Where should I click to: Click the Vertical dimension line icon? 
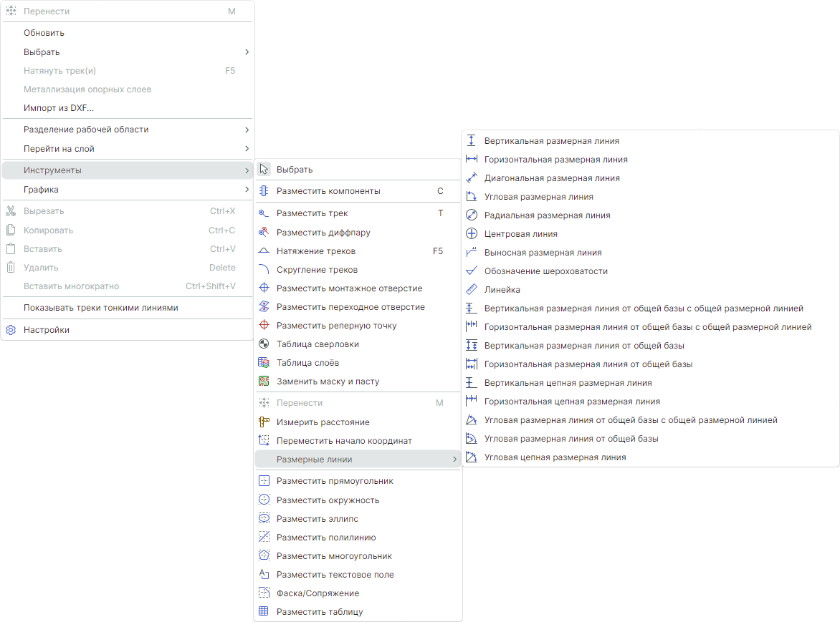pos(471,141)
